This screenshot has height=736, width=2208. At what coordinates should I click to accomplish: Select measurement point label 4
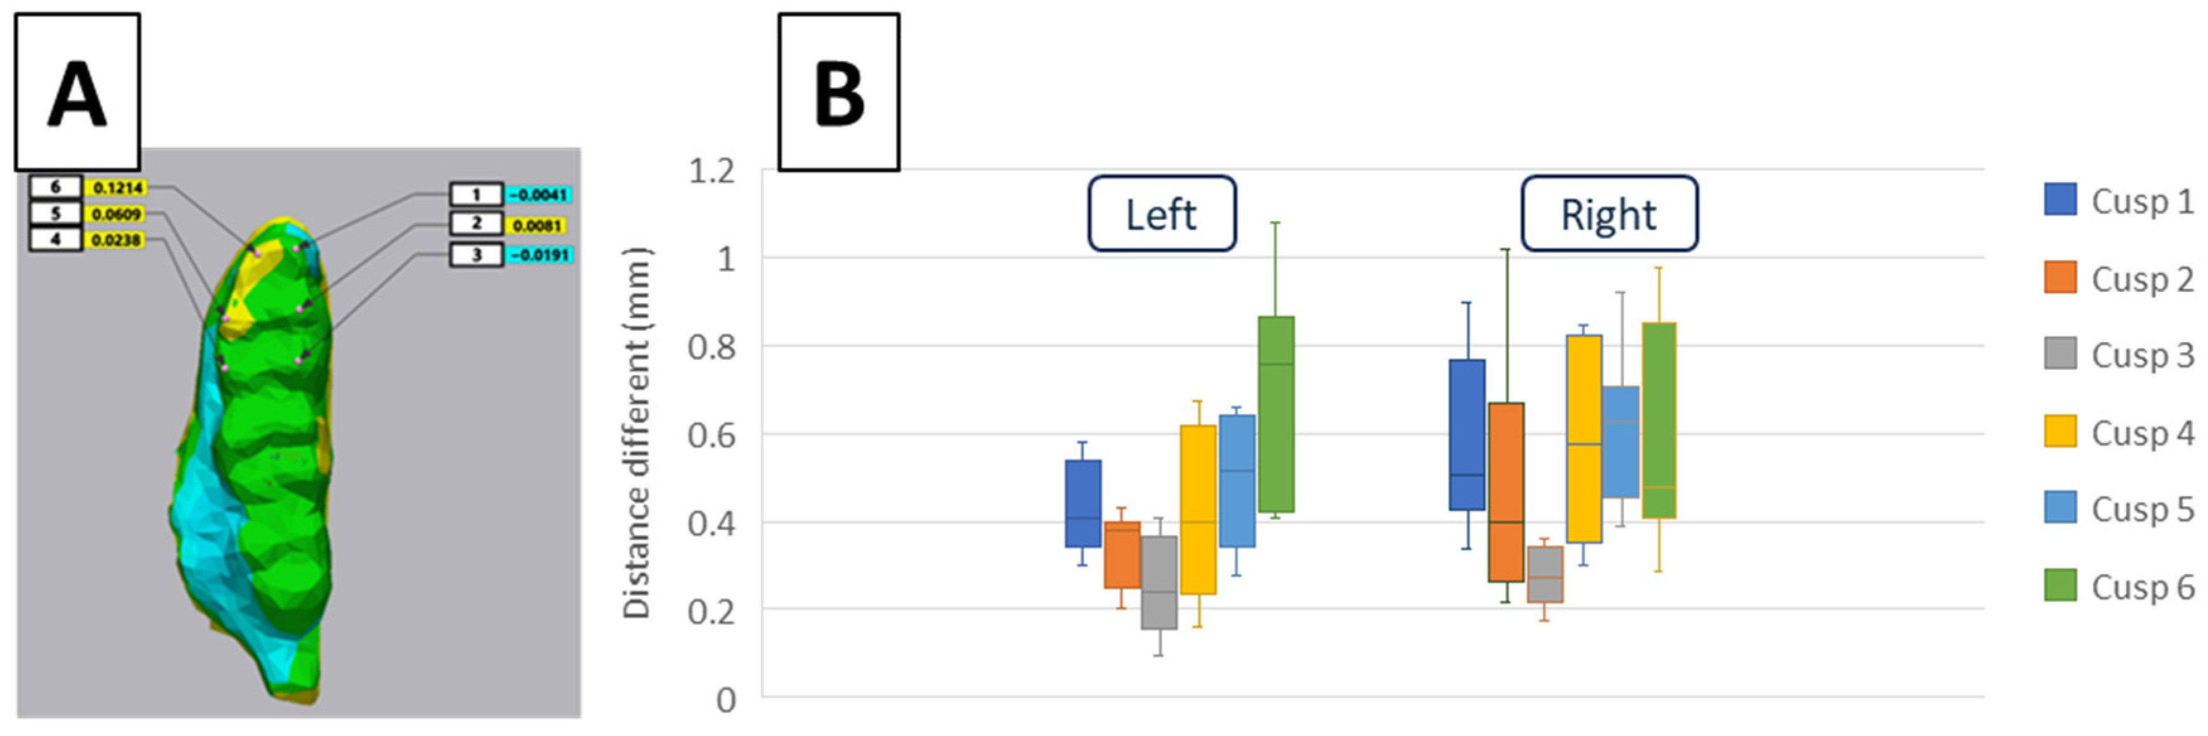[55, 239]
